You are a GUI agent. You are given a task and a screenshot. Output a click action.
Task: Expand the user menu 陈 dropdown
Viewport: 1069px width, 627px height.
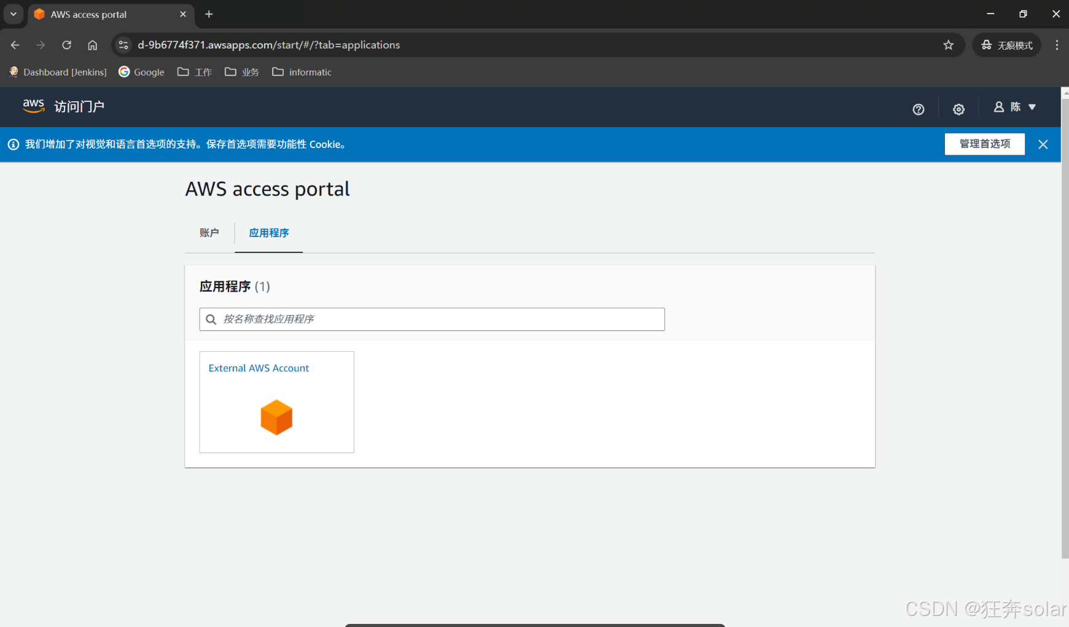click(1015, 107)
